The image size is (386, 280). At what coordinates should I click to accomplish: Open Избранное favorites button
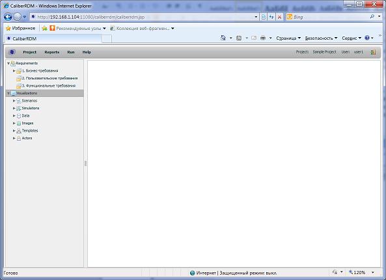pyautogui.click(x=21, y=28)
